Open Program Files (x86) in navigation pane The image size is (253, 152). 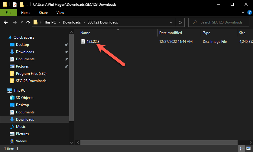(x=31, y=74)
